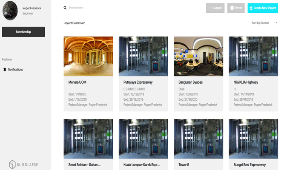Screen dimensions: 281x170
Task: Click the icon inside the Logout button
Action: pyautogui.click(x=210, y=8)
